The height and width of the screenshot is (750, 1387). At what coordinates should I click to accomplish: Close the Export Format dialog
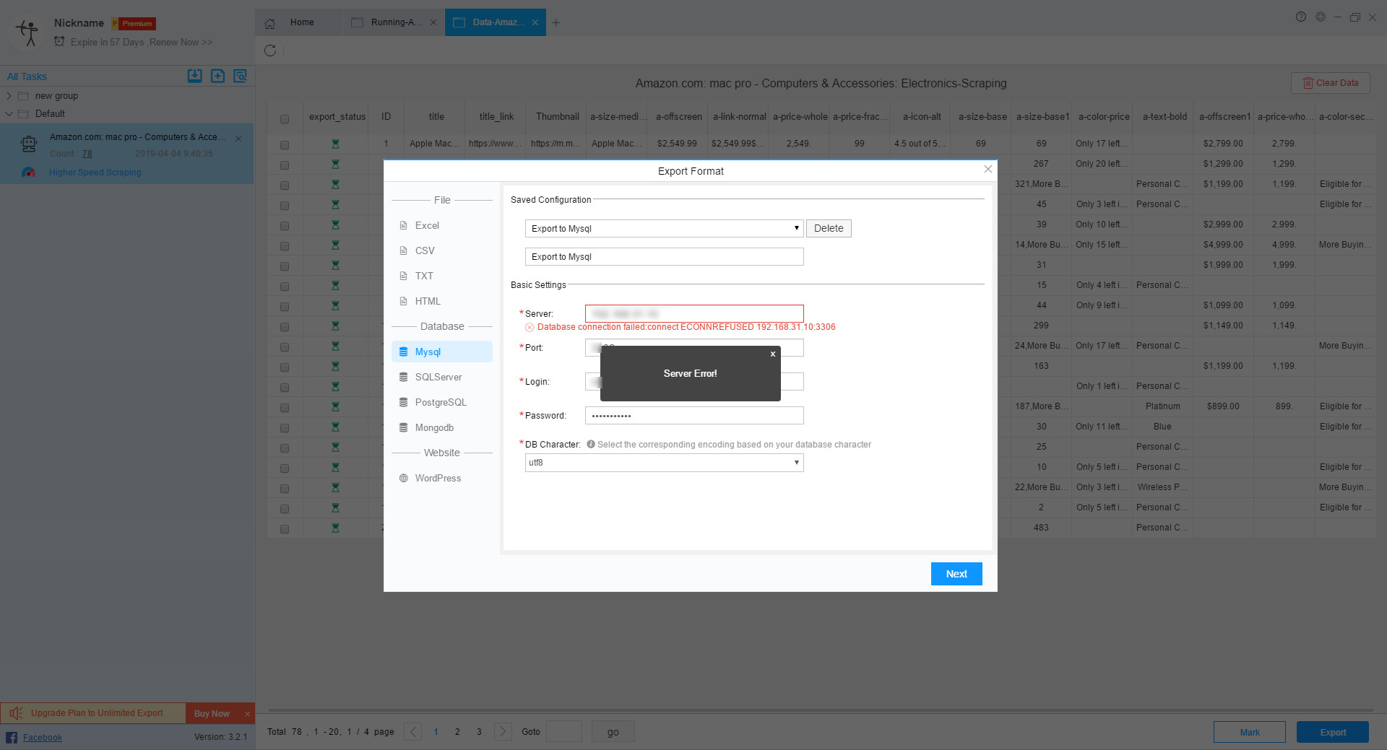tap(988, 169)
